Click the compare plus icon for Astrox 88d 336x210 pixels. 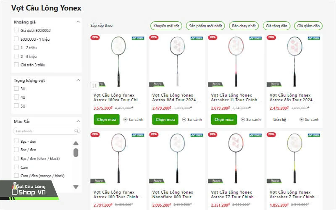tap(184, 120)
